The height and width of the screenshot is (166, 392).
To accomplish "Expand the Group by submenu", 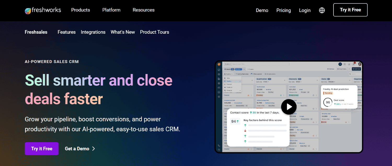I will click(229, 90).
